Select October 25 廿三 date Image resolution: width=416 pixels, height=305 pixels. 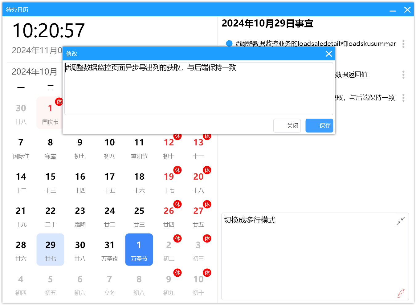[139, 215]
